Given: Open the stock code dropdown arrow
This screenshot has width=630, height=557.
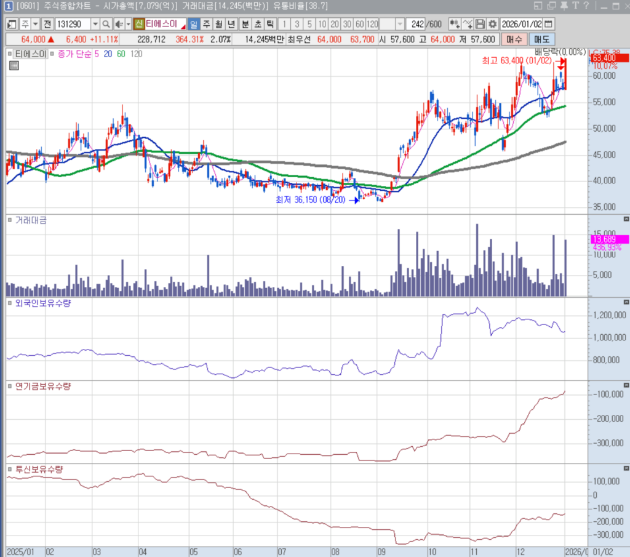Looking at the screenshot, I should pyautogui.click(x=95, y=24).
